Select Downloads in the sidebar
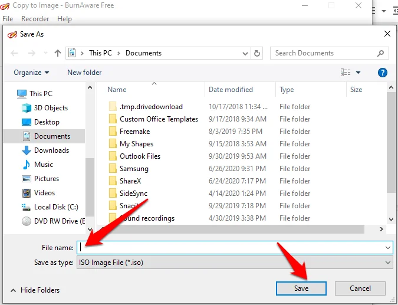 [51, 150]
